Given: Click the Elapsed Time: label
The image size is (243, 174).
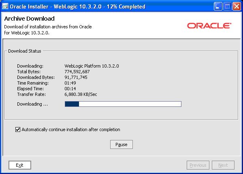Looking at the screenshot, I should pos(30,89).
